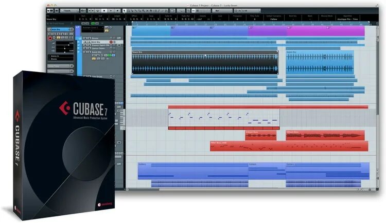Select the first Gibson Bass audio event
The height and width of the screenshot is (223, 386).
click(x=261, y=135)
